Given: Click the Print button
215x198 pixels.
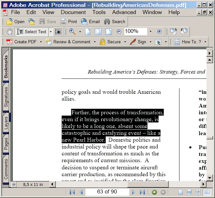Looking at the screenshot, I should tap(69, 21).
